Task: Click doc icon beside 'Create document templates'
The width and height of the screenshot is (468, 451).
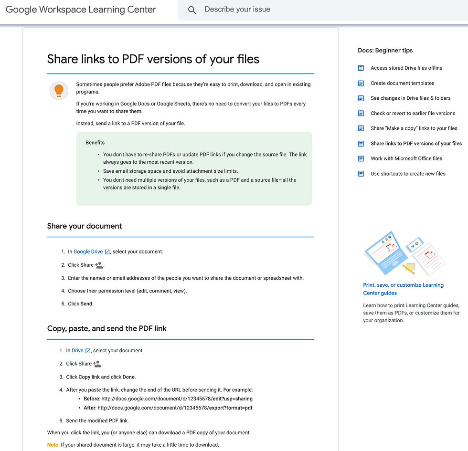Action: pos(361,83)
